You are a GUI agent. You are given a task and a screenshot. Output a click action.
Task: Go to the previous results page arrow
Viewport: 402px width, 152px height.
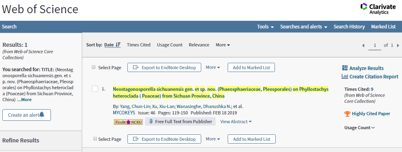[x=363, y=45]
